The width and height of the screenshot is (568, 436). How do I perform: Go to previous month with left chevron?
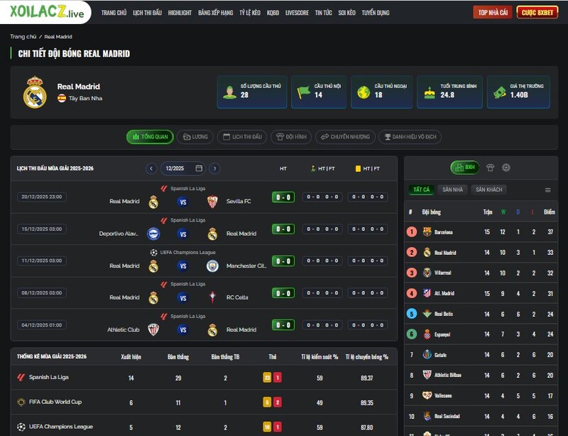[151, 168]
